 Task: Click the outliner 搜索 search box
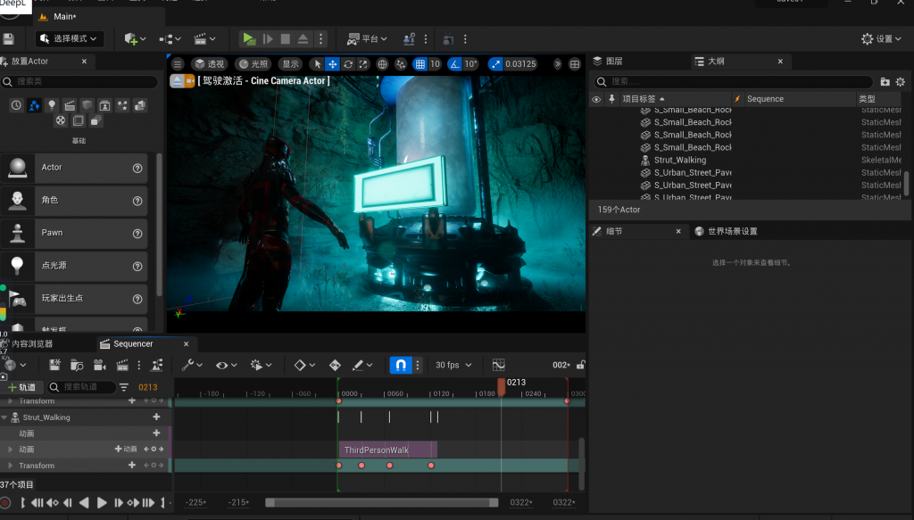point(734,81)
